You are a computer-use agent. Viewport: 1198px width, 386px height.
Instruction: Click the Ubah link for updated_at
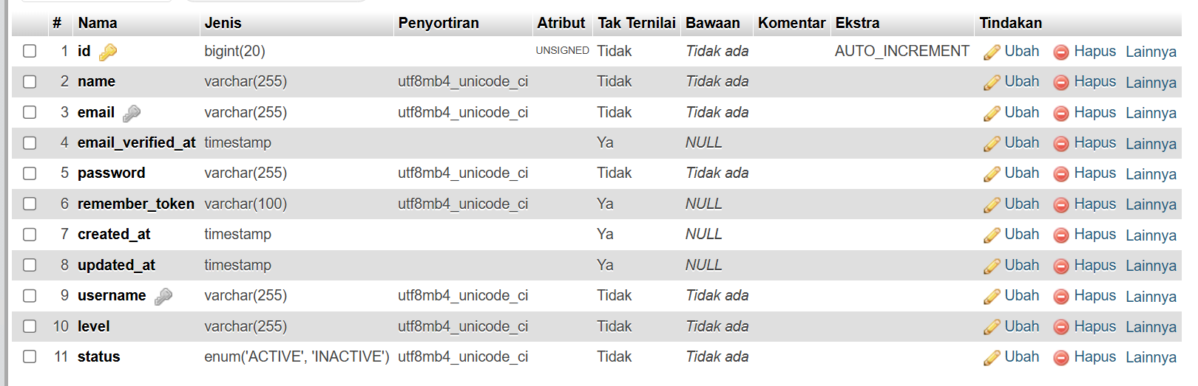[1021, 265]
